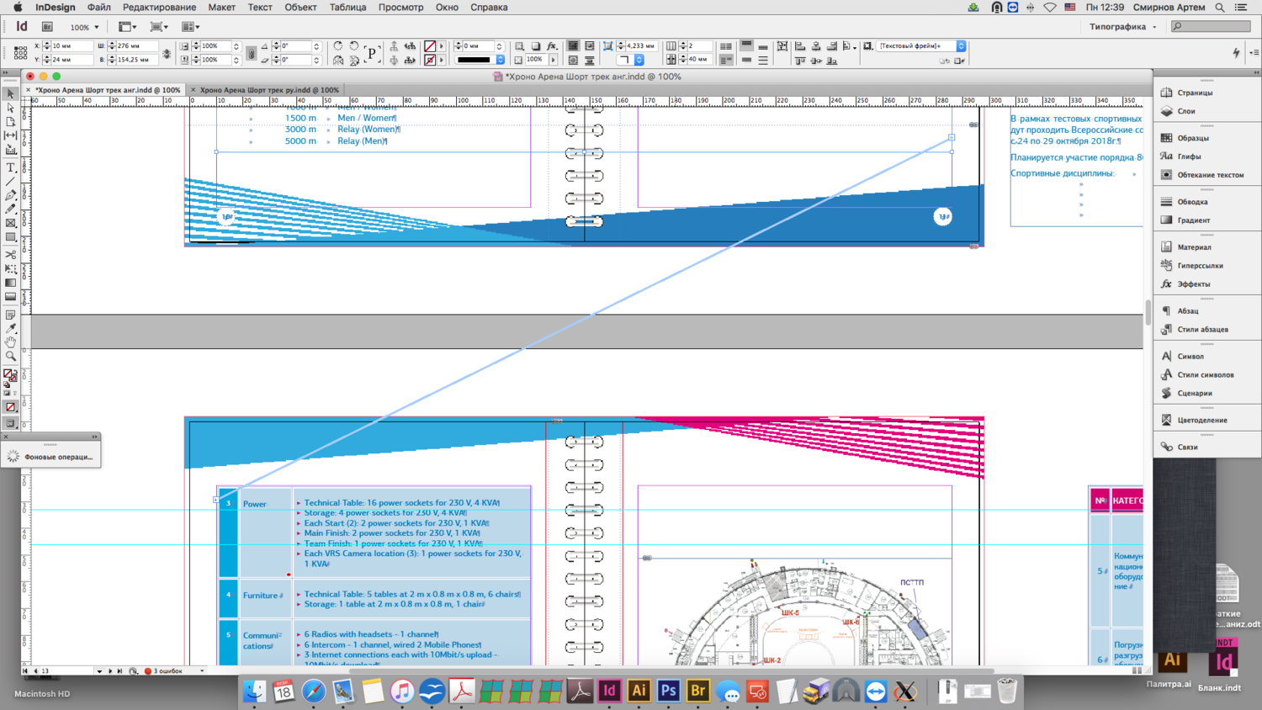Switch to the Хроно Арена Шорт трек ру.indd tab
This screenshot has height=710, width=1262.
pyautogui.click(x=269, y=90)
